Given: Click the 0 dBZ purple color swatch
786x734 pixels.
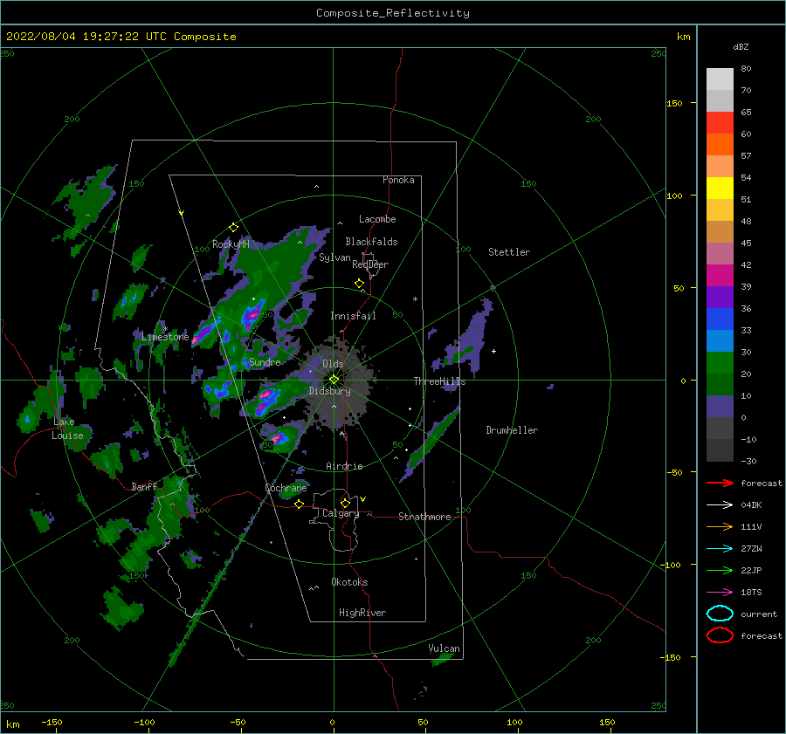Looking at the screenshot, I should click(720, 406).
